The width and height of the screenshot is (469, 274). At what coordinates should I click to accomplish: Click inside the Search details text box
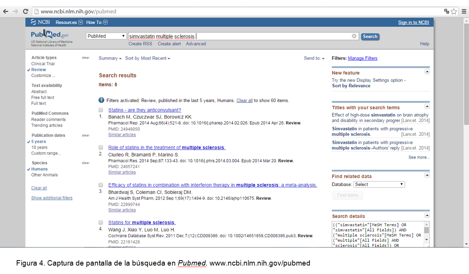click(x=378, y=234)
